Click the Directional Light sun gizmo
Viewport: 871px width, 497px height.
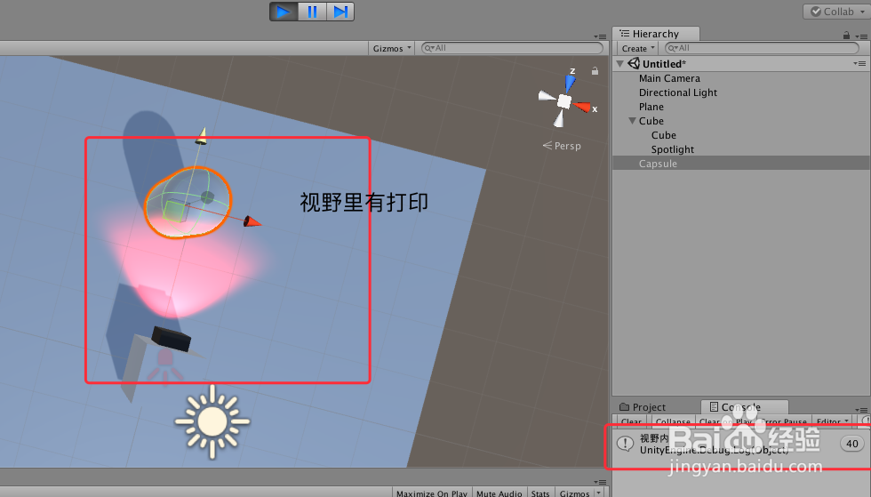tap(212, 422)
